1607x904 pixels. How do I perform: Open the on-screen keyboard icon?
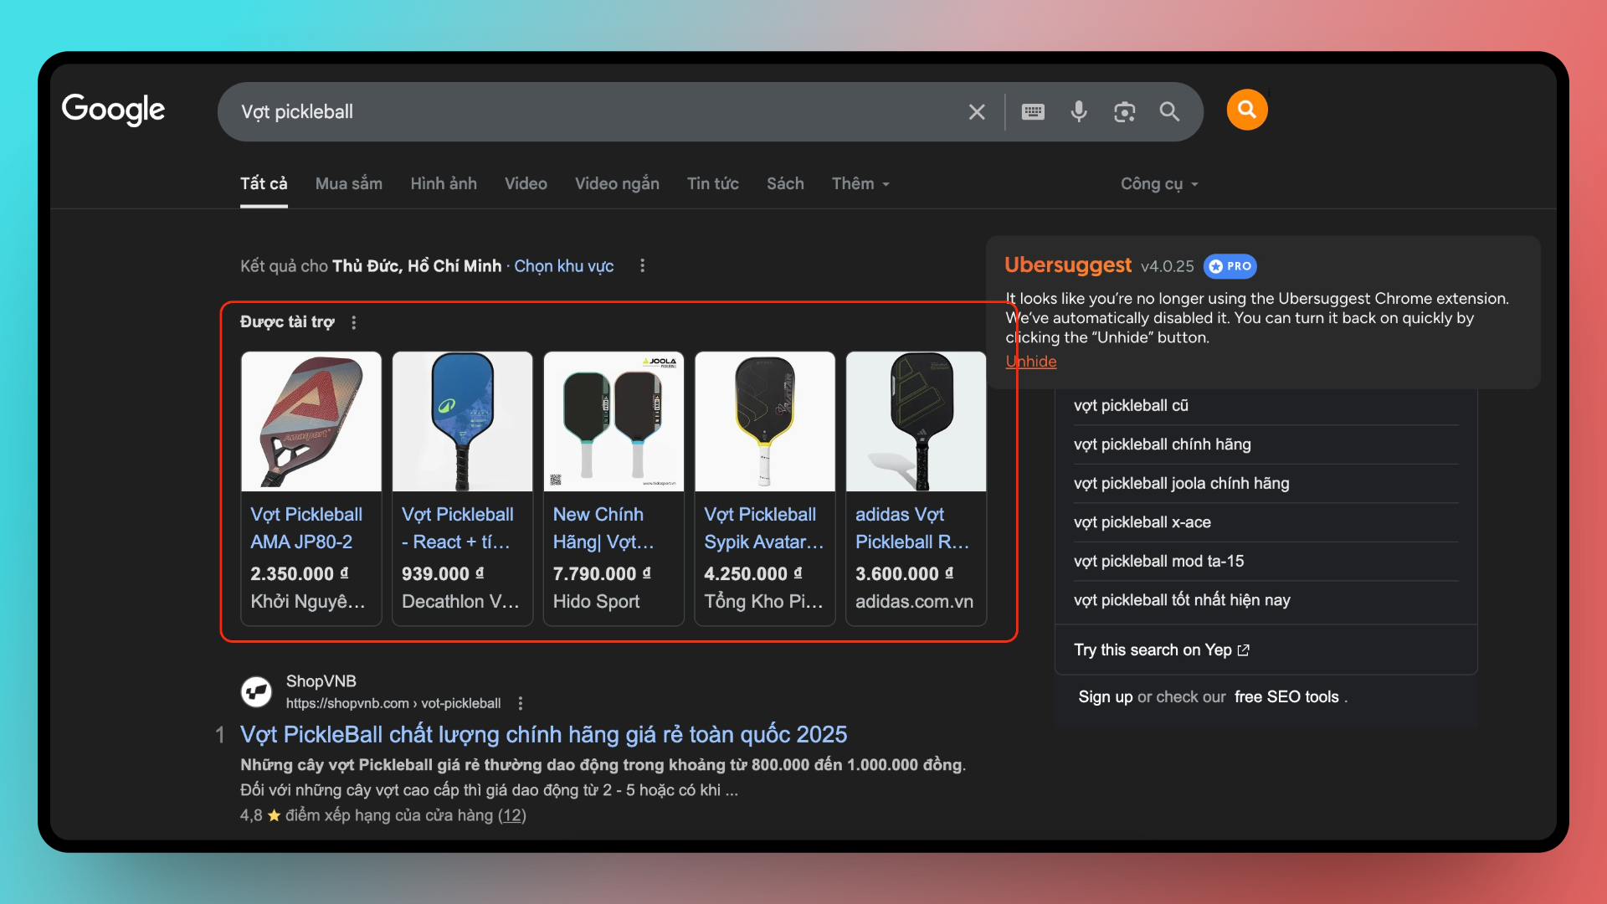[1033, 112]
